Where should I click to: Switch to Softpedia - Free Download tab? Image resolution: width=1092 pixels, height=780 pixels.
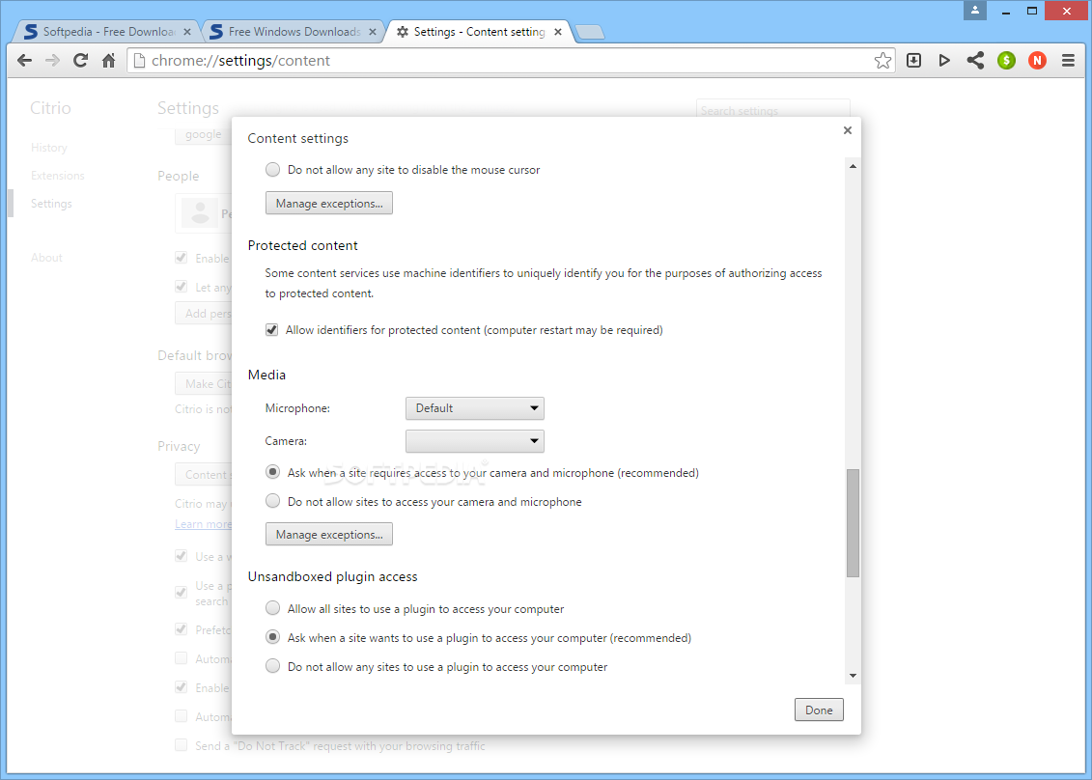point(108,32)
